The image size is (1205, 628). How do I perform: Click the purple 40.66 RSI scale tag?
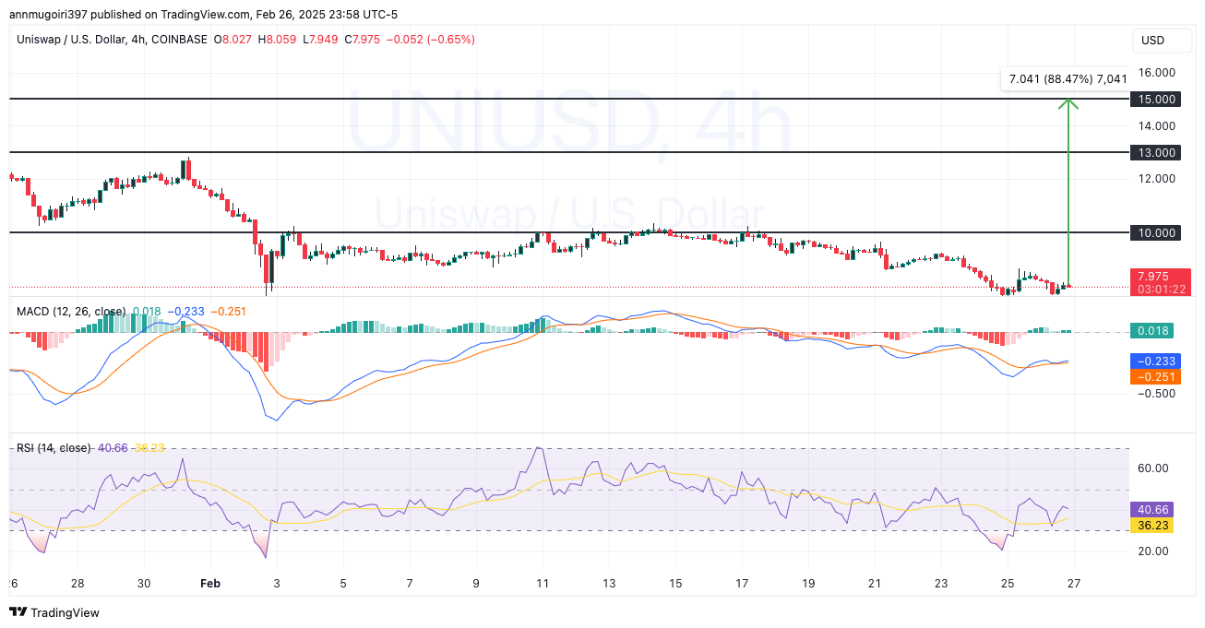(1153, 509)
